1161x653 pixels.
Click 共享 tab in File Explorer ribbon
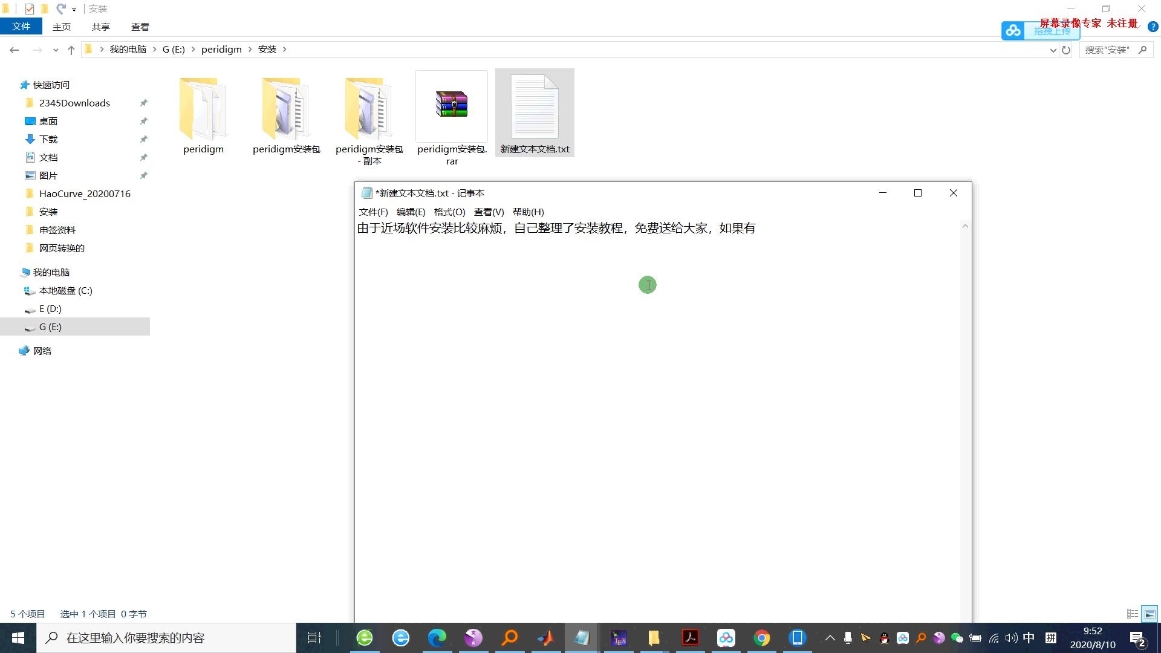[100, 27]
